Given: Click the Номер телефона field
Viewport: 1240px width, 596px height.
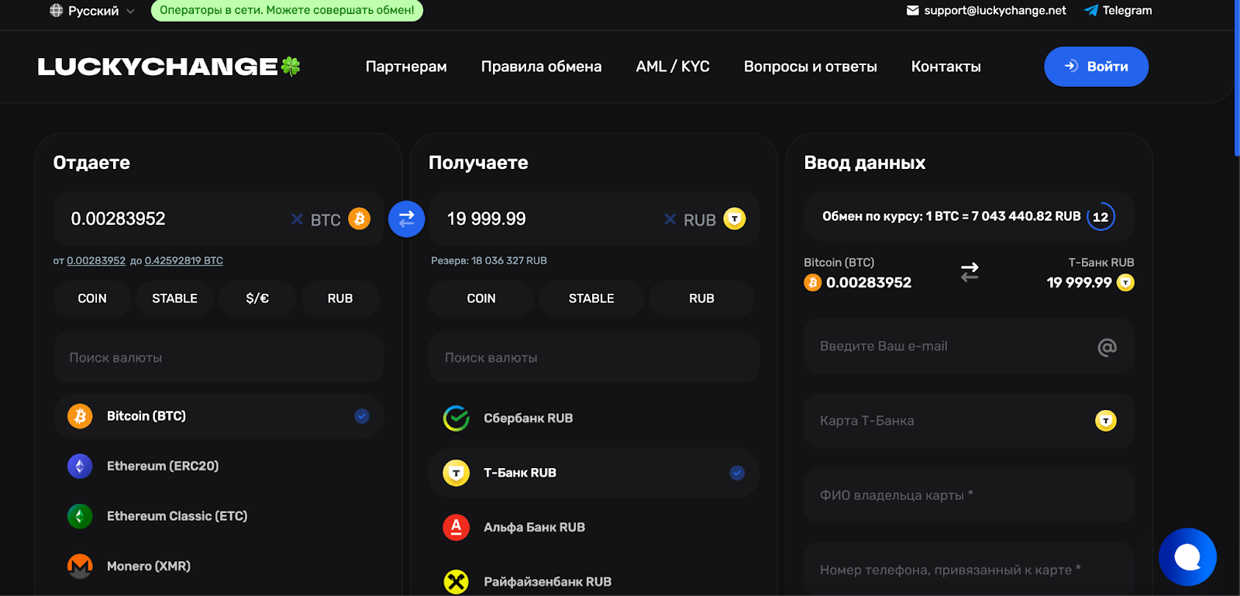Looking at the screenshot, I should 969,569.
